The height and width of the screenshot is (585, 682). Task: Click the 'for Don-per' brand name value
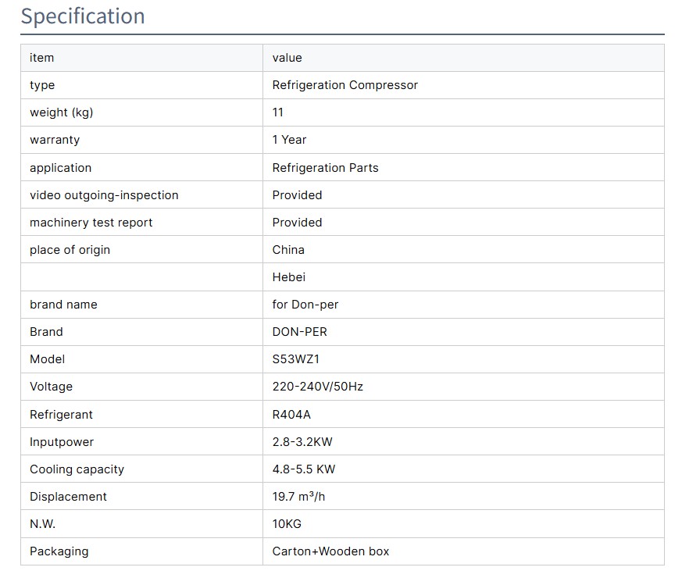(x=305, y=305)
